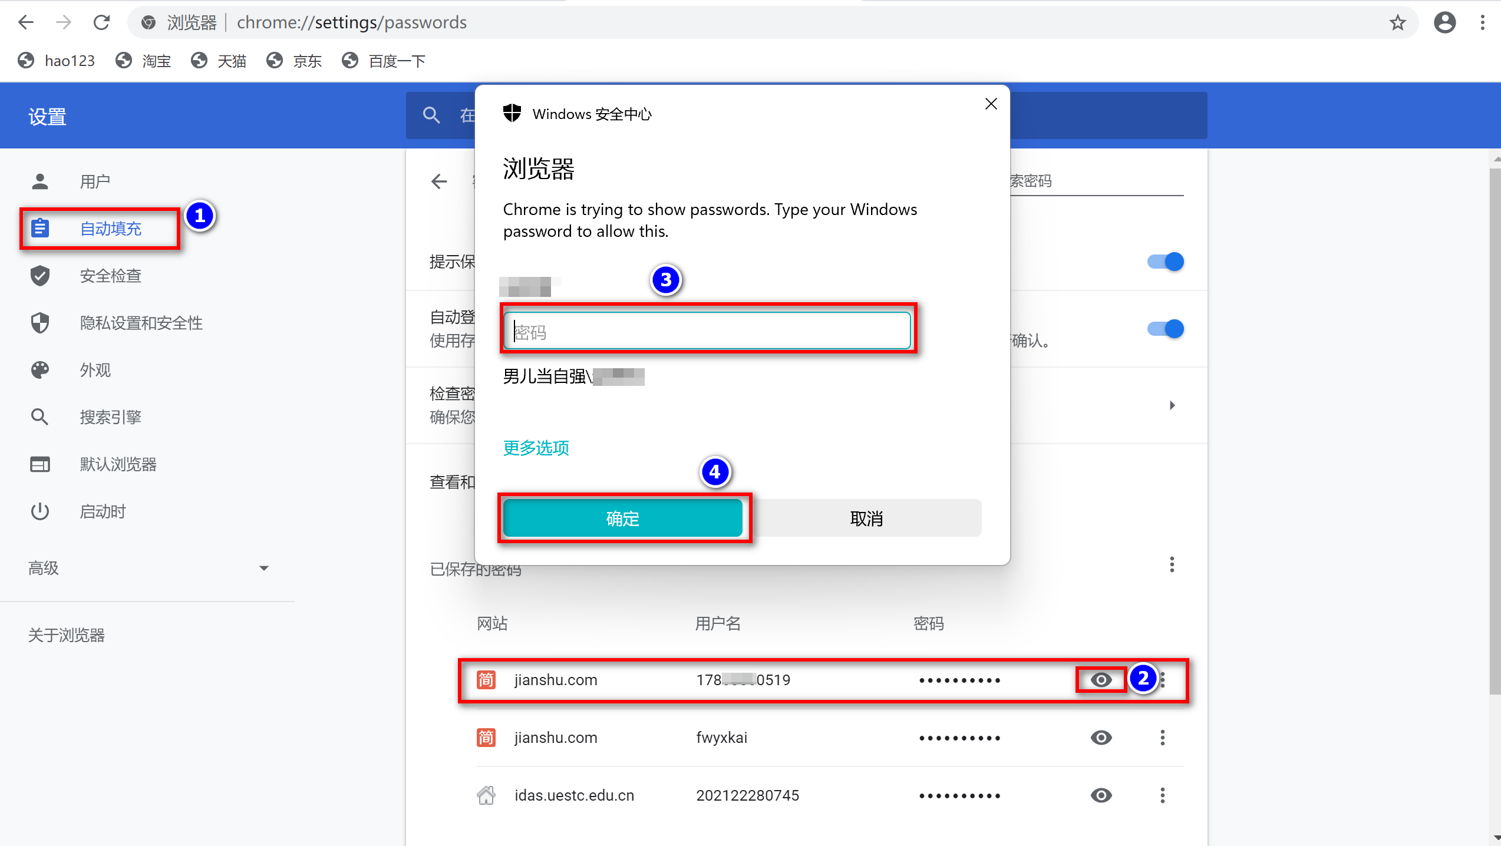Click 更多选项 more options link

coord(536,448)
